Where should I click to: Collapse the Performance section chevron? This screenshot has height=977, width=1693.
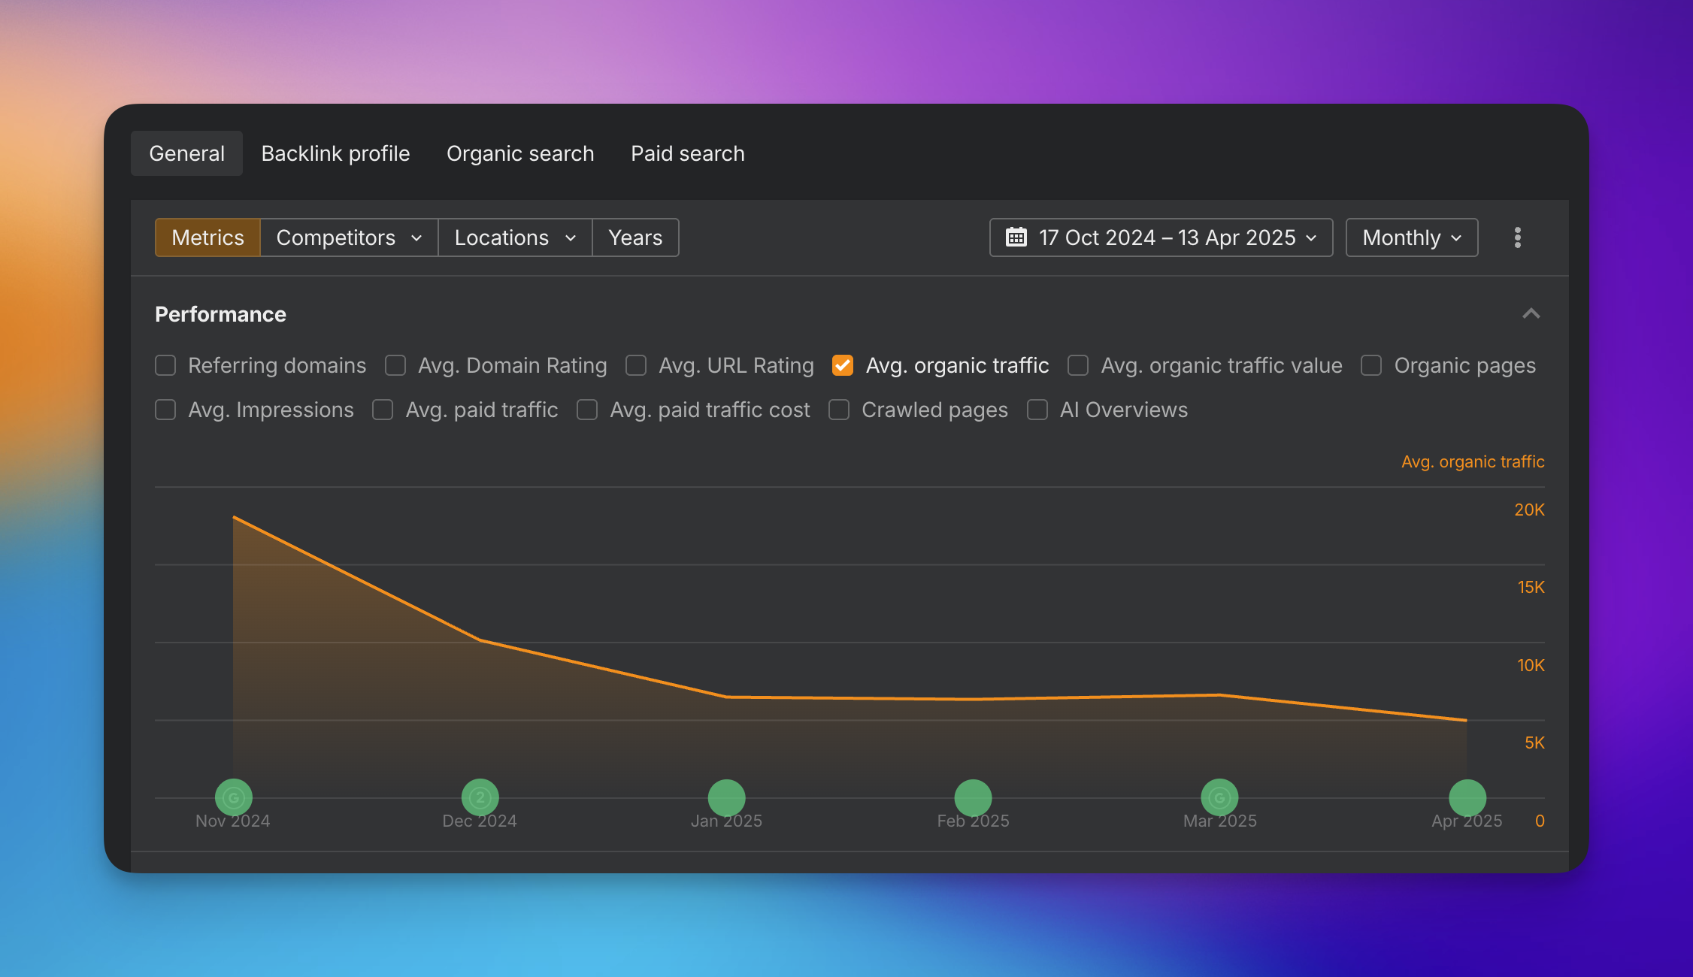[x=1531, y=314]
